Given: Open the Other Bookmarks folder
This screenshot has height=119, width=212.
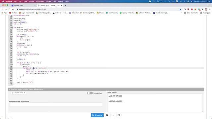Looking at the screenshot, I should pos(191,13).
